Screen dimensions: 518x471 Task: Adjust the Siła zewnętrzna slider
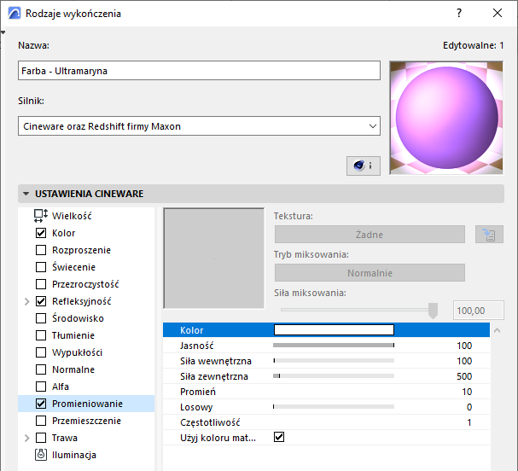(x=334, y=376)
